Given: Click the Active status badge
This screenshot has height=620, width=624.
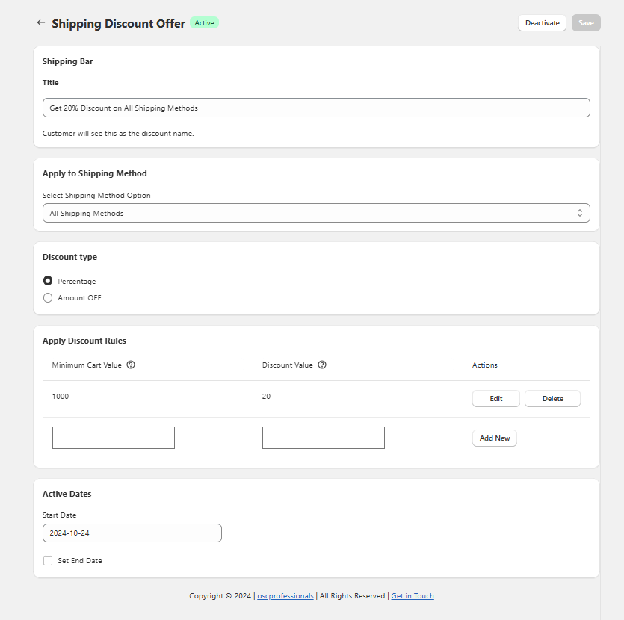Looking at the screenshot, I should pyautogui.click(x=204, y=23).
